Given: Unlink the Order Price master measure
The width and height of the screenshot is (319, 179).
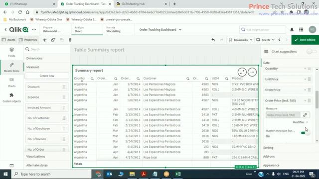Looking at the screenshot, I should (305, 115).
